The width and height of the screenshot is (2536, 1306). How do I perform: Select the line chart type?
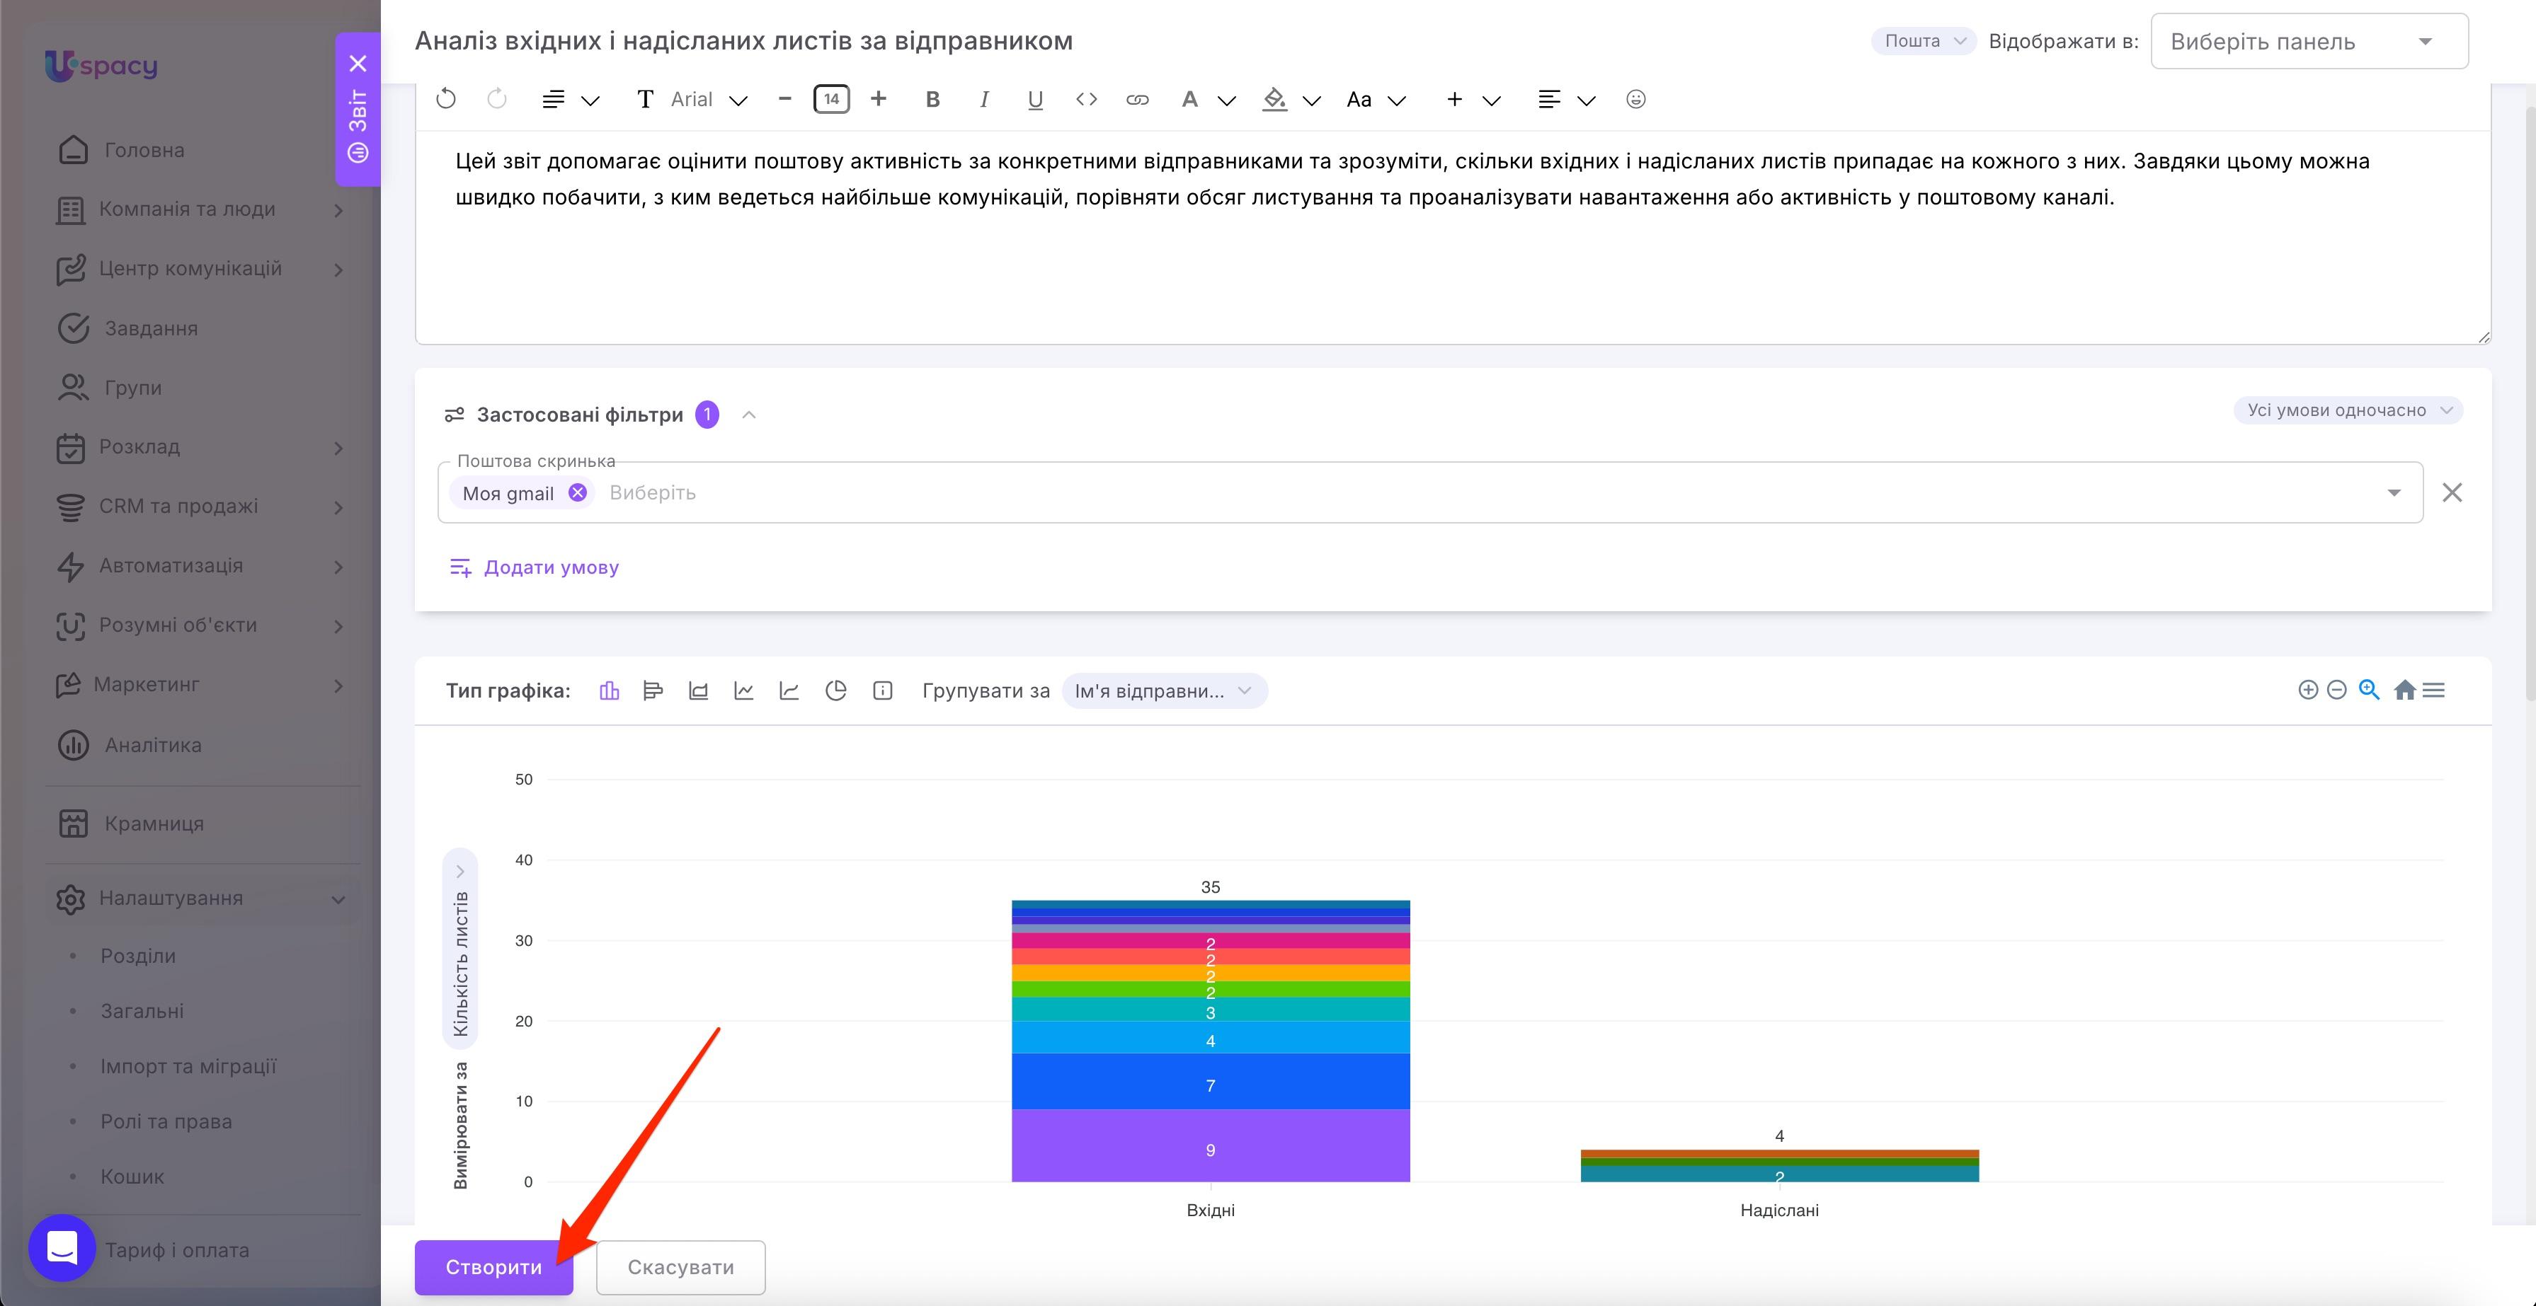(x=743, y=690)
